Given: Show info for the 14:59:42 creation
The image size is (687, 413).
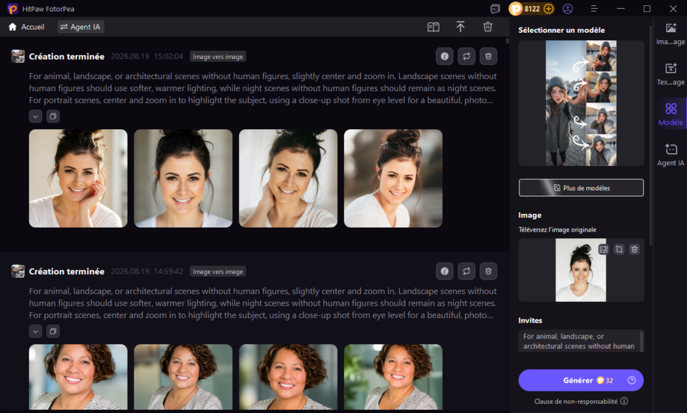Looking at the screenshot, I should coord(445,271).
